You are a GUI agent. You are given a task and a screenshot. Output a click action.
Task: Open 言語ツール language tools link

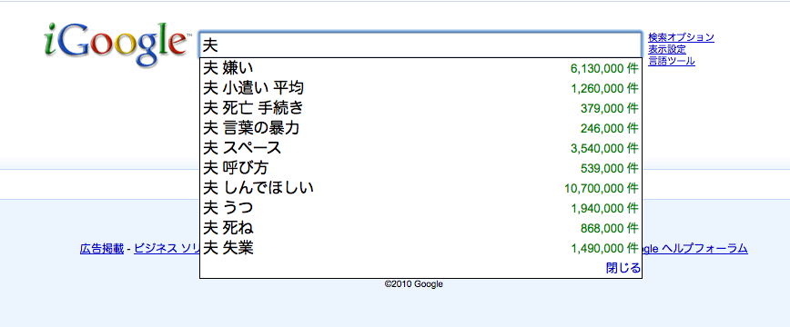pyautogui.click(x=672, y=62)
